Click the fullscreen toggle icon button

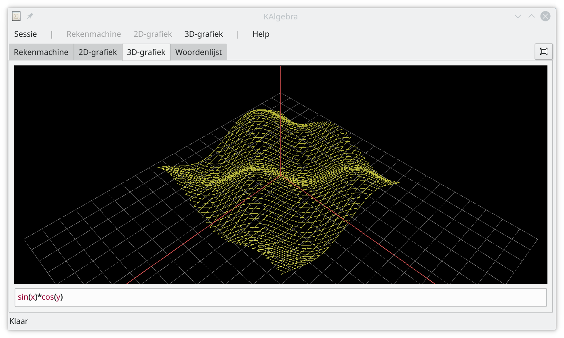[x=544, y=52]
